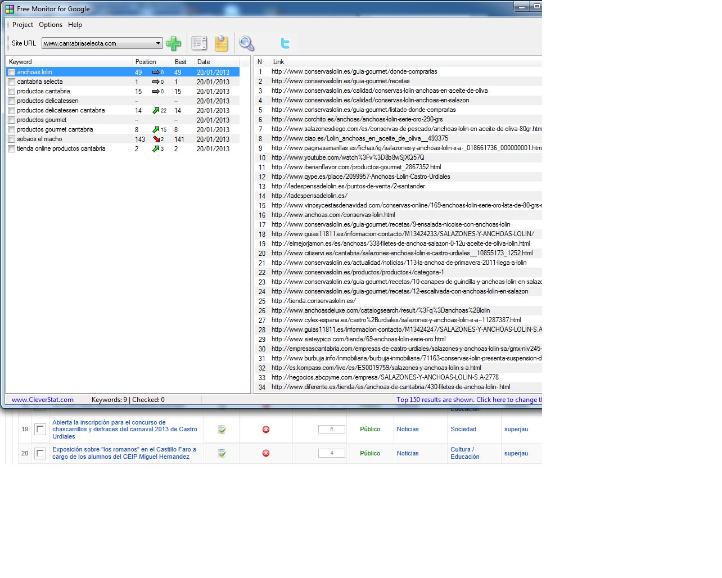722x578 pixels.
Task: Click the Noticias link in row 19
Action: (408, 430)
